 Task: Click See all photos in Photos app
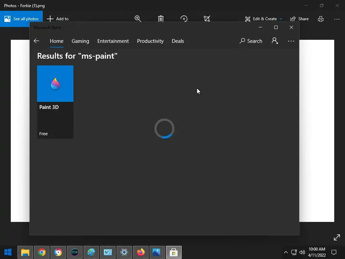(21, 19)
